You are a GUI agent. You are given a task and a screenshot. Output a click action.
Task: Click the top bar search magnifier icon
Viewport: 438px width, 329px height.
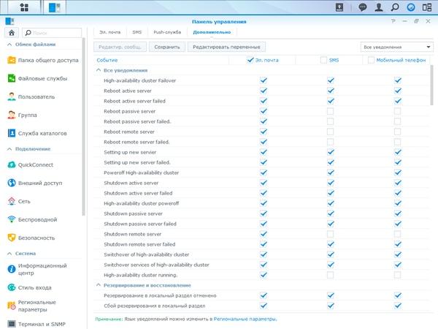point(395,7)
